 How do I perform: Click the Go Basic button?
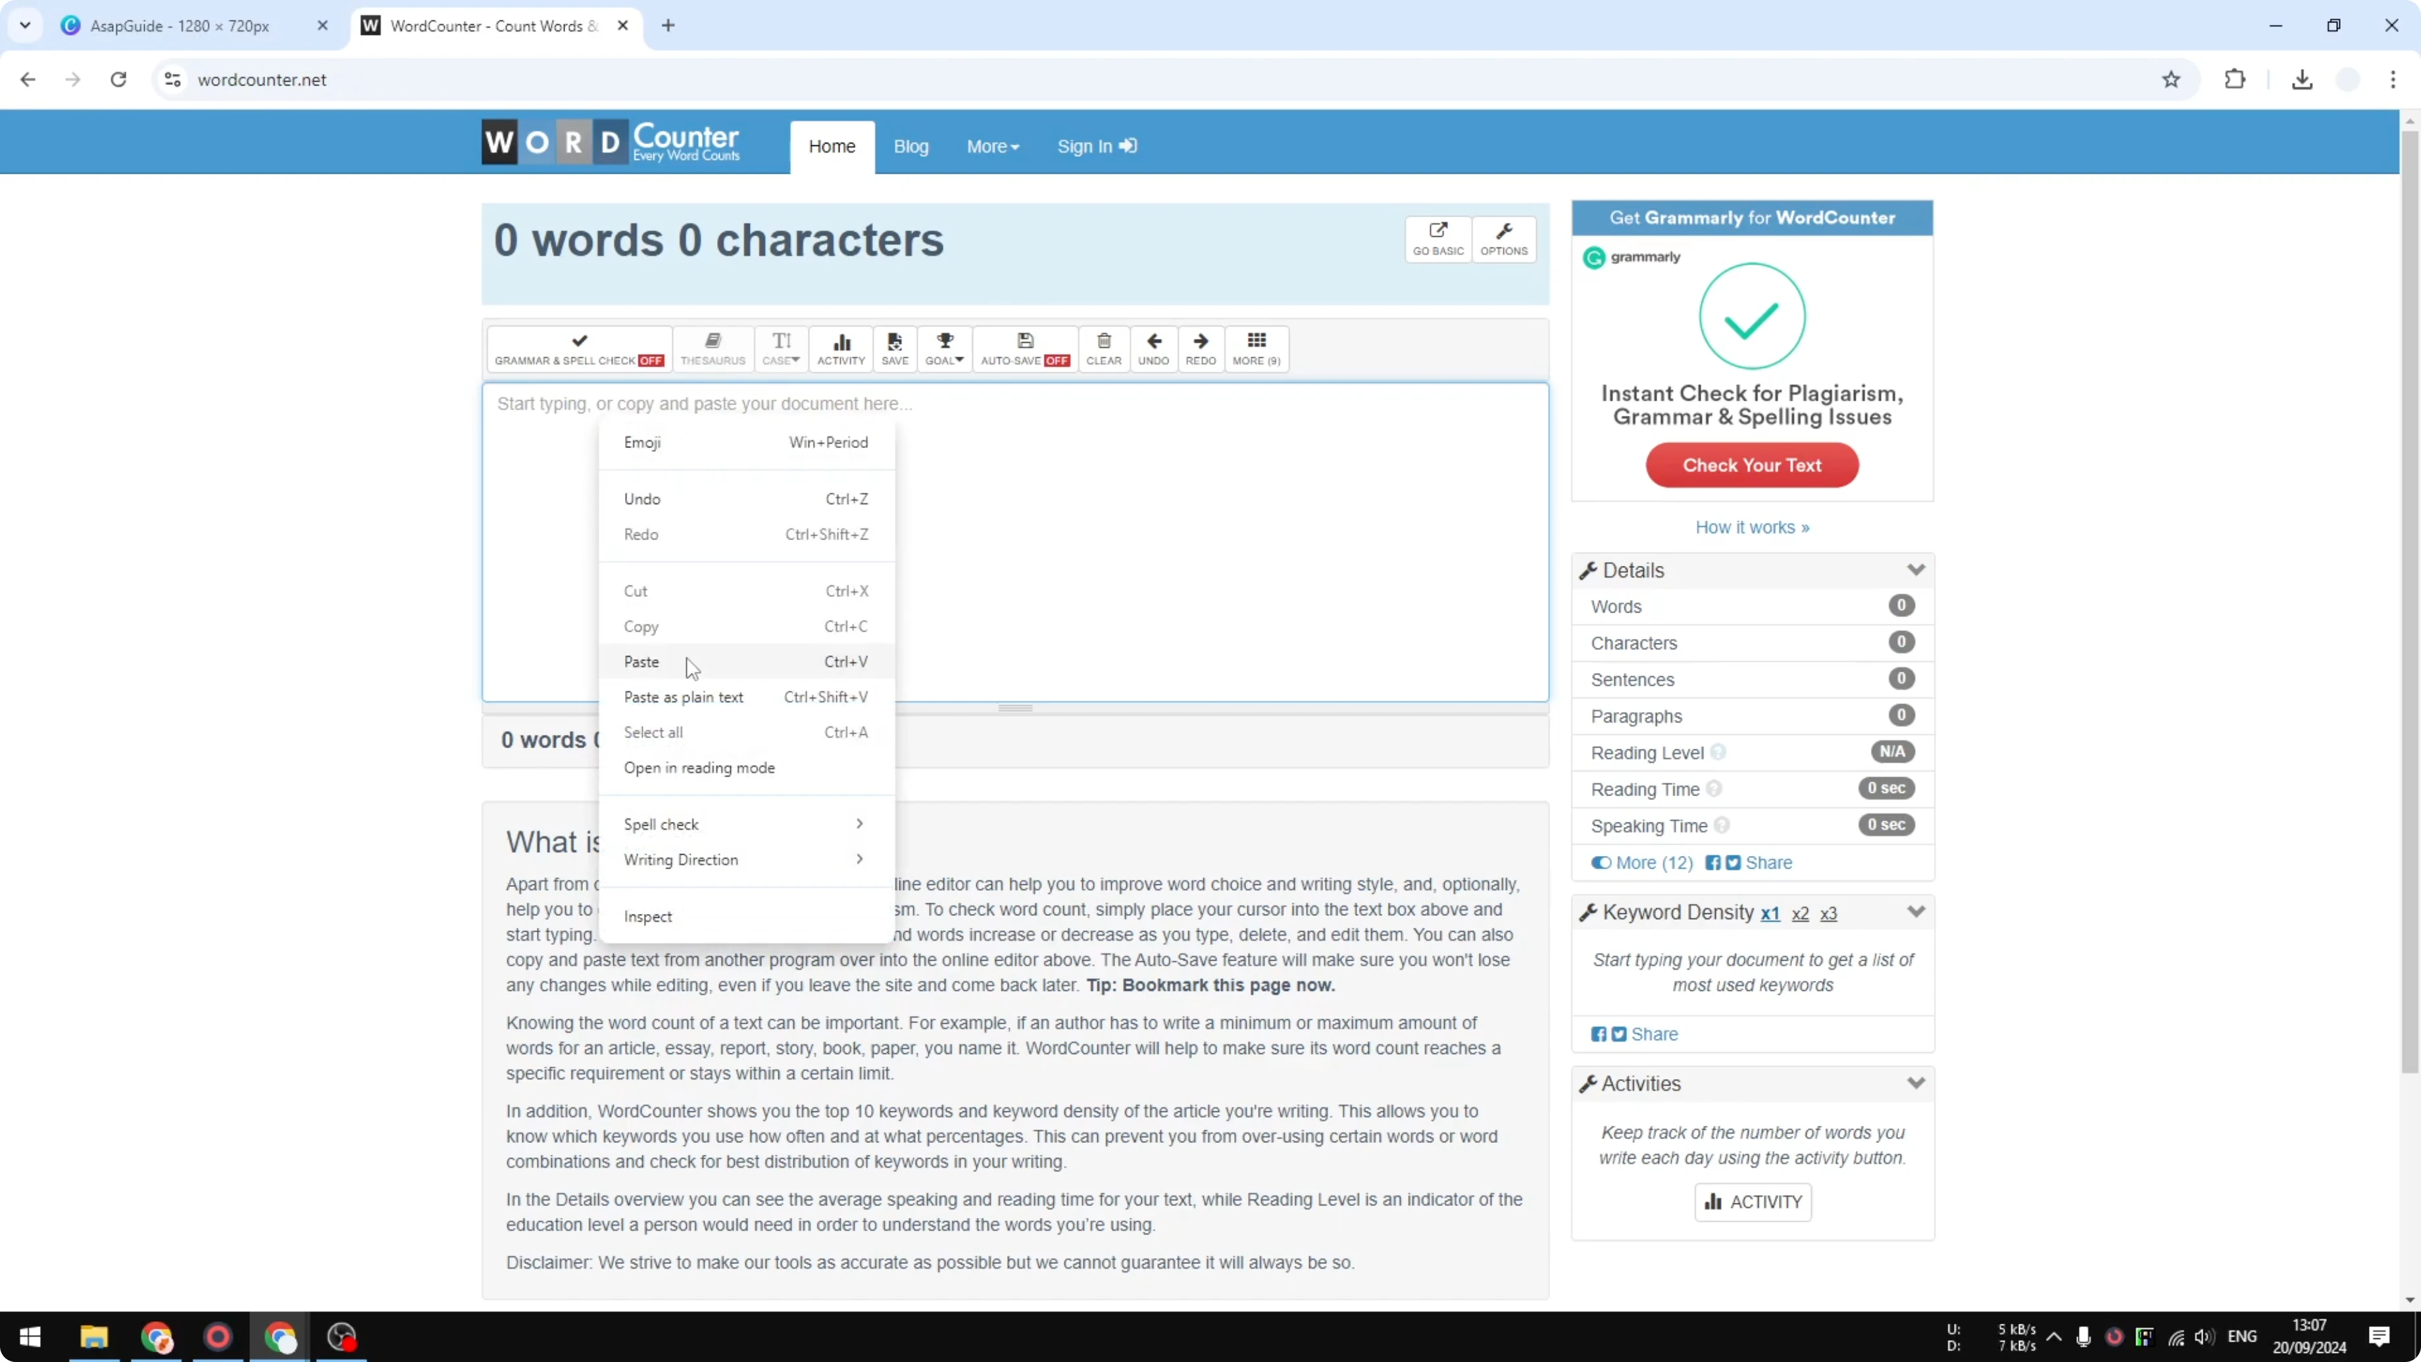pyautogui.click(x=1438, y=239)
